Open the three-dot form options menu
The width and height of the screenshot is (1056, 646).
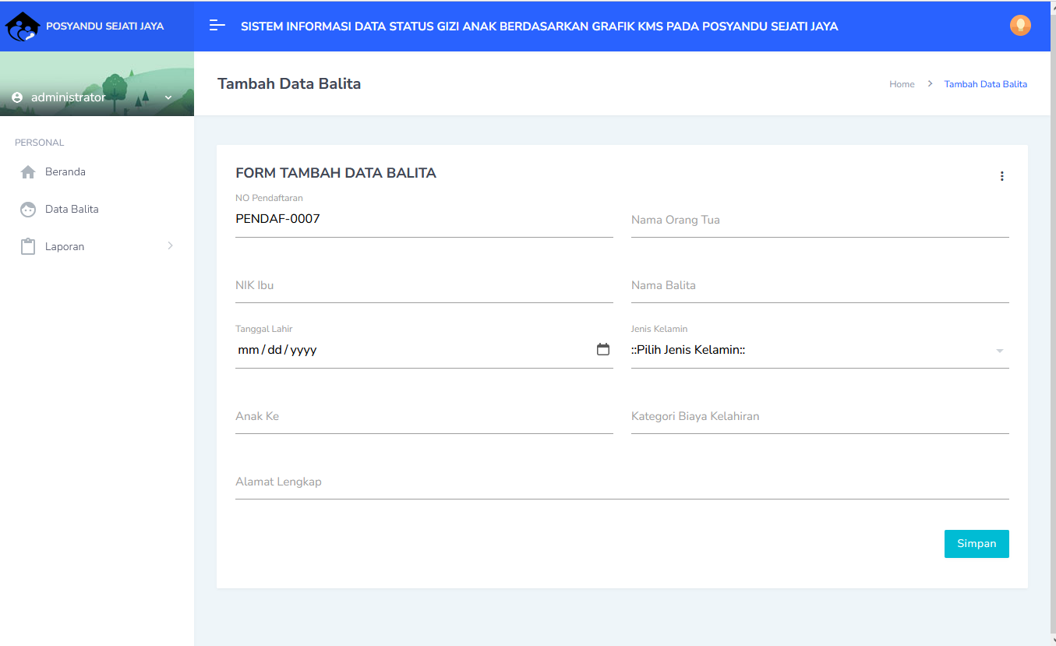pyautogui.click(x=1001, y=176)
